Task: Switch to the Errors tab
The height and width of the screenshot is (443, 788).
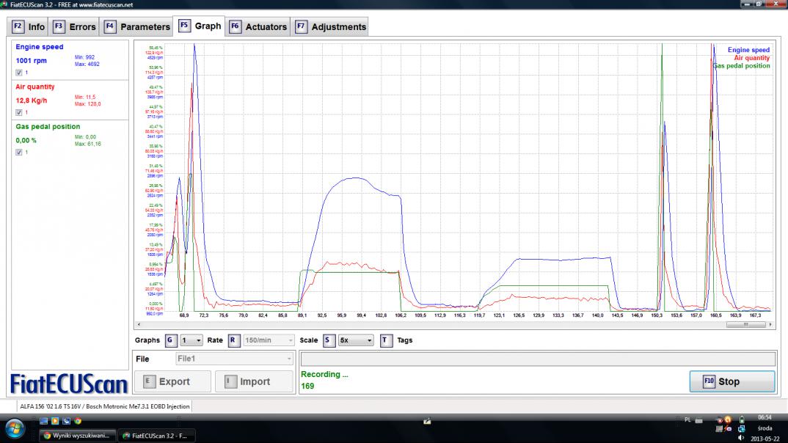Action: (74, 27)
